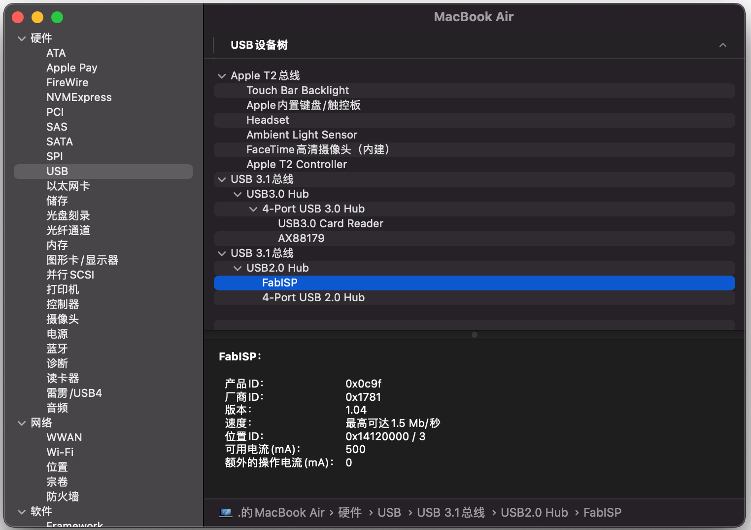Collapse the USB2.0 Hub tree node

click(x=238, y=268)
